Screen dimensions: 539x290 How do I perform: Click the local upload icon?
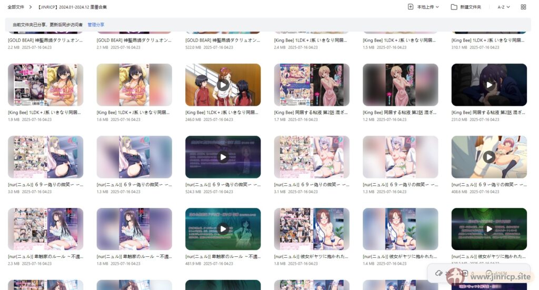(x=411, y=7)
